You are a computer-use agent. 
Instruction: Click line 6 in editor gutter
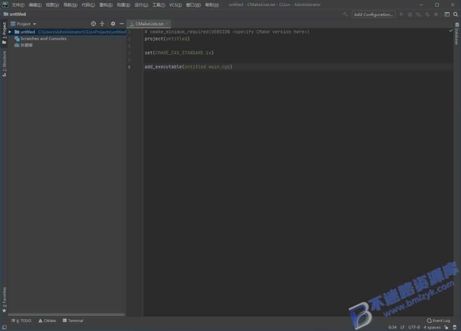(129, 67)
